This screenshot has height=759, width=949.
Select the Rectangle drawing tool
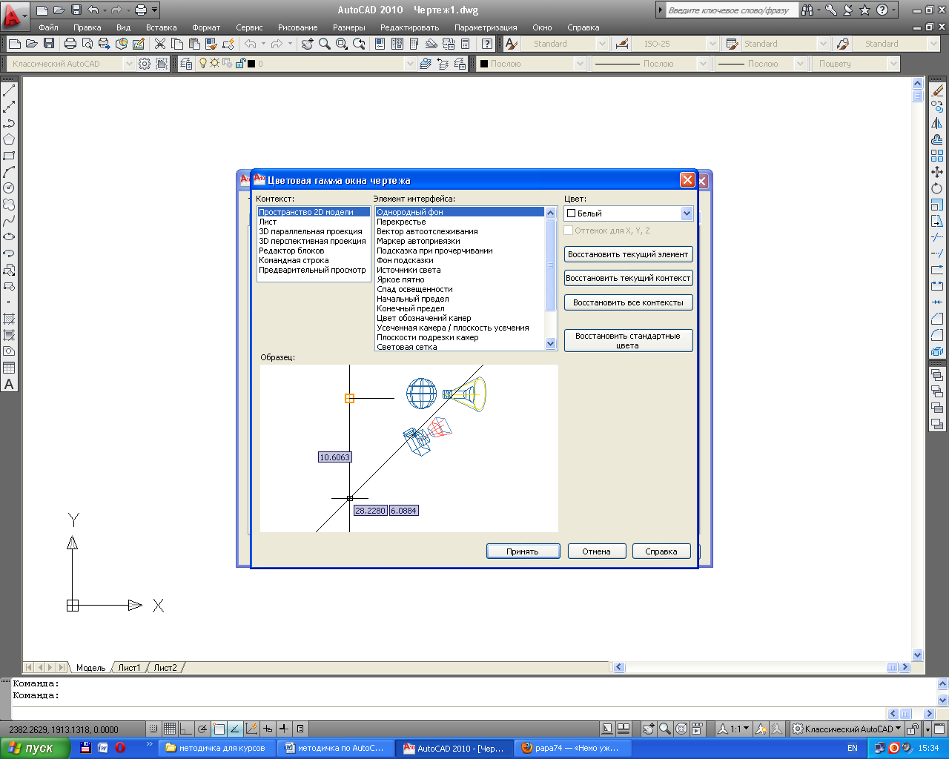click(9, 156)
